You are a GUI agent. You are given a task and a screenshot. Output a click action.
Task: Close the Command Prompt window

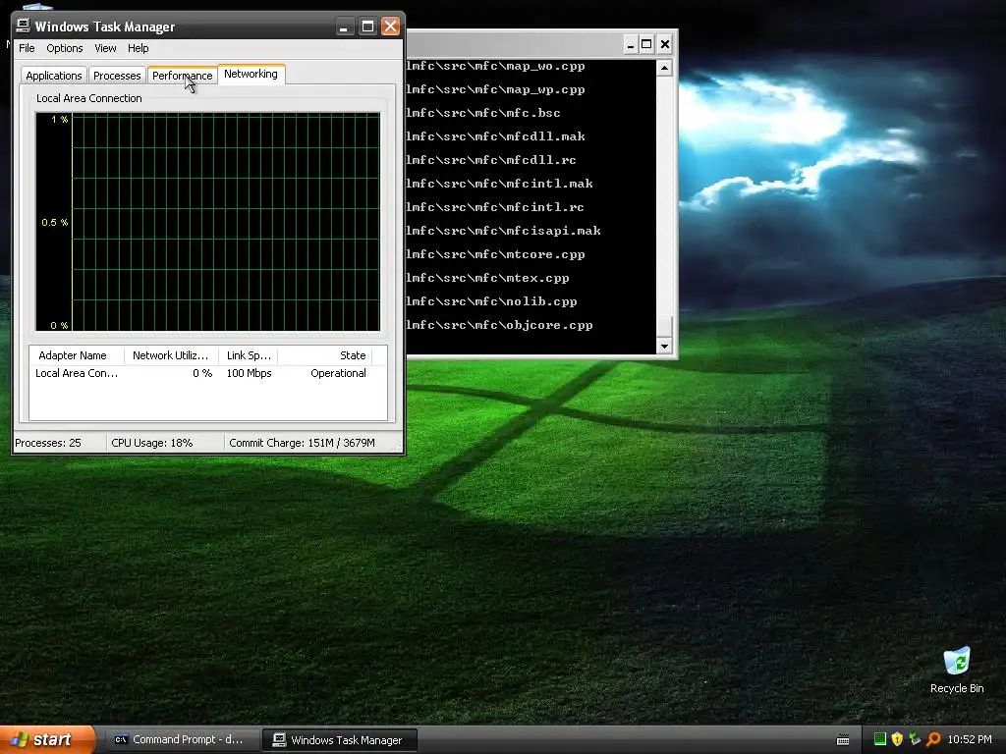tap(665, 44)
